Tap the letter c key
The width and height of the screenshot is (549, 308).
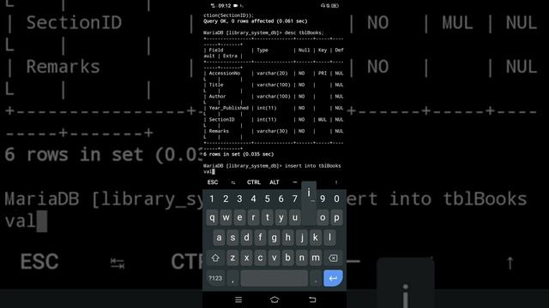[260, 258]
